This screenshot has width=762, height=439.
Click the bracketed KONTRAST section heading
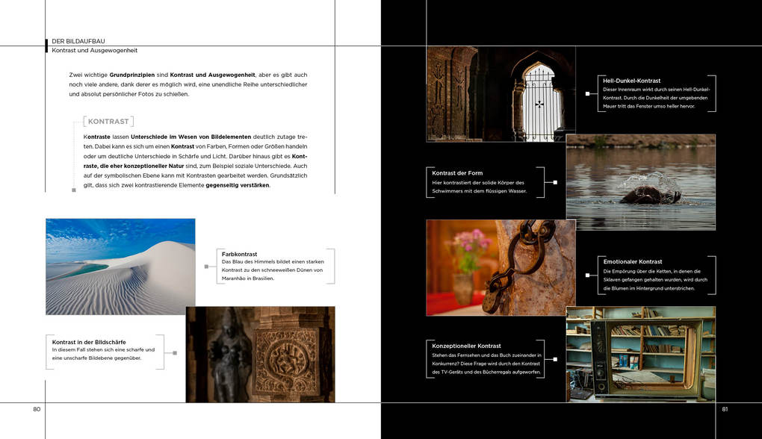click(x=108, y=122)
